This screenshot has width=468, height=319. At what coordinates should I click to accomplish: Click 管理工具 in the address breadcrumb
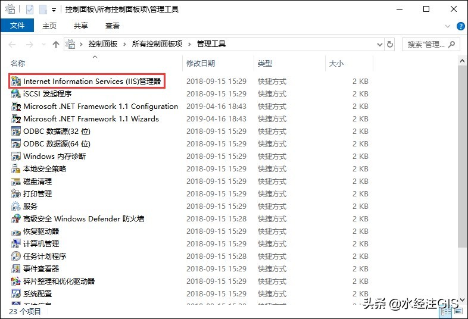coord(211,44)
